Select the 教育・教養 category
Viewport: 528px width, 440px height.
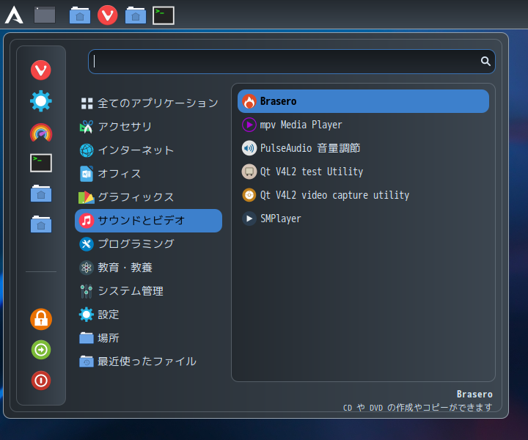click(x=148, y=268)
